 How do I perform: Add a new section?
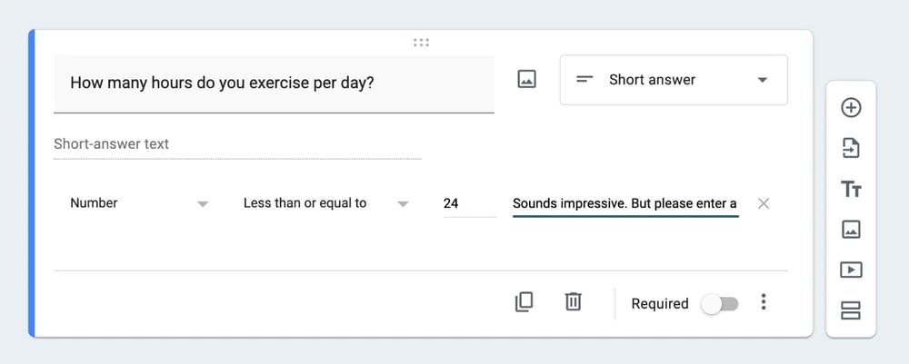[x=851, y=310]
